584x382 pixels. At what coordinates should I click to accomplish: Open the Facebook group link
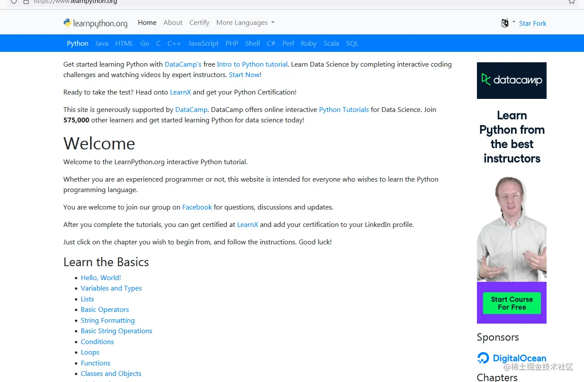coord(197,207)
